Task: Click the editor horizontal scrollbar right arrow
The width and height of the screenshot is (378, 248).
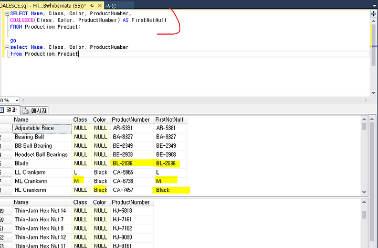Action: coord(366,100)
